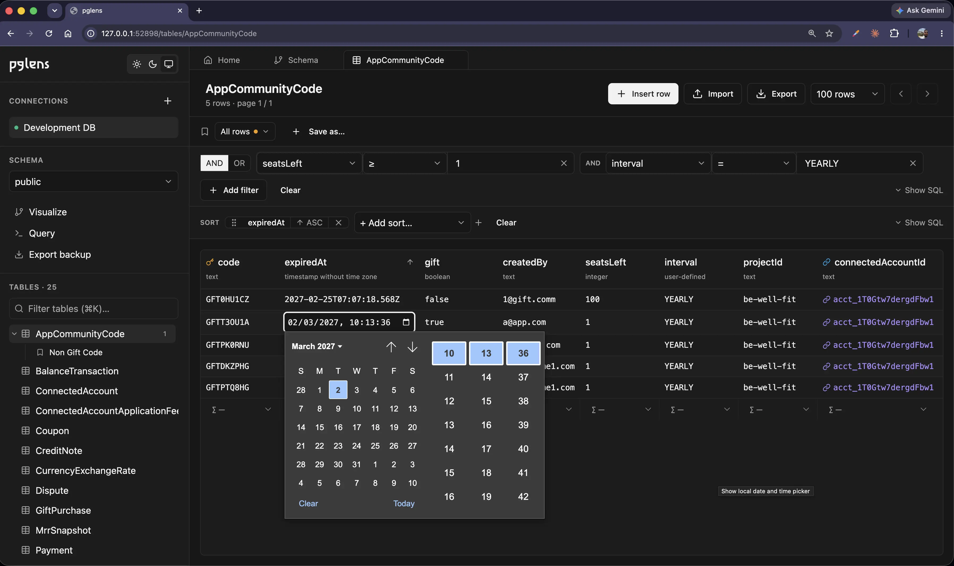The height and width of the screenshot is (566, 954).
Task: Collapse AppCommunityCode tree item
Action: (x=14, y=334)
